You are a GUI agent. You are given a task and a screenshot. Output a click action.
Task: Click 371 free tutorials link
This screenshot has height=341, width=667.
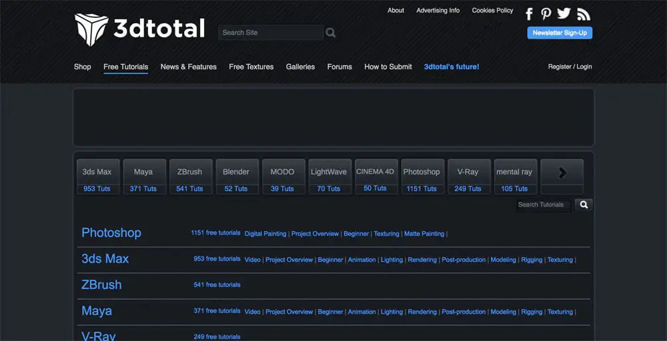tap(217, 311)
